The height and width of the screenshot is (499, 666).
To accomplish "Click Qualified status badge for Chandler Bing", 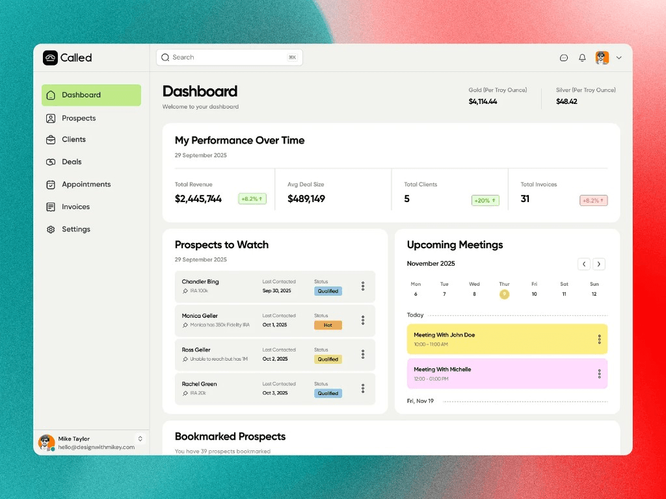I will tap(328, 291).
